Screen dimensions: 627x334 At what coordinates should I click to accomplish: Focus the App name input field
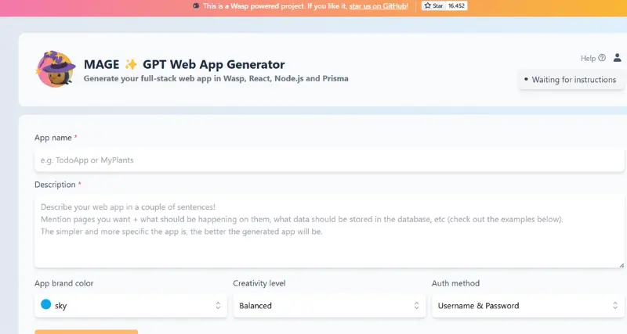pyautogui.click(x=328, y=160)
